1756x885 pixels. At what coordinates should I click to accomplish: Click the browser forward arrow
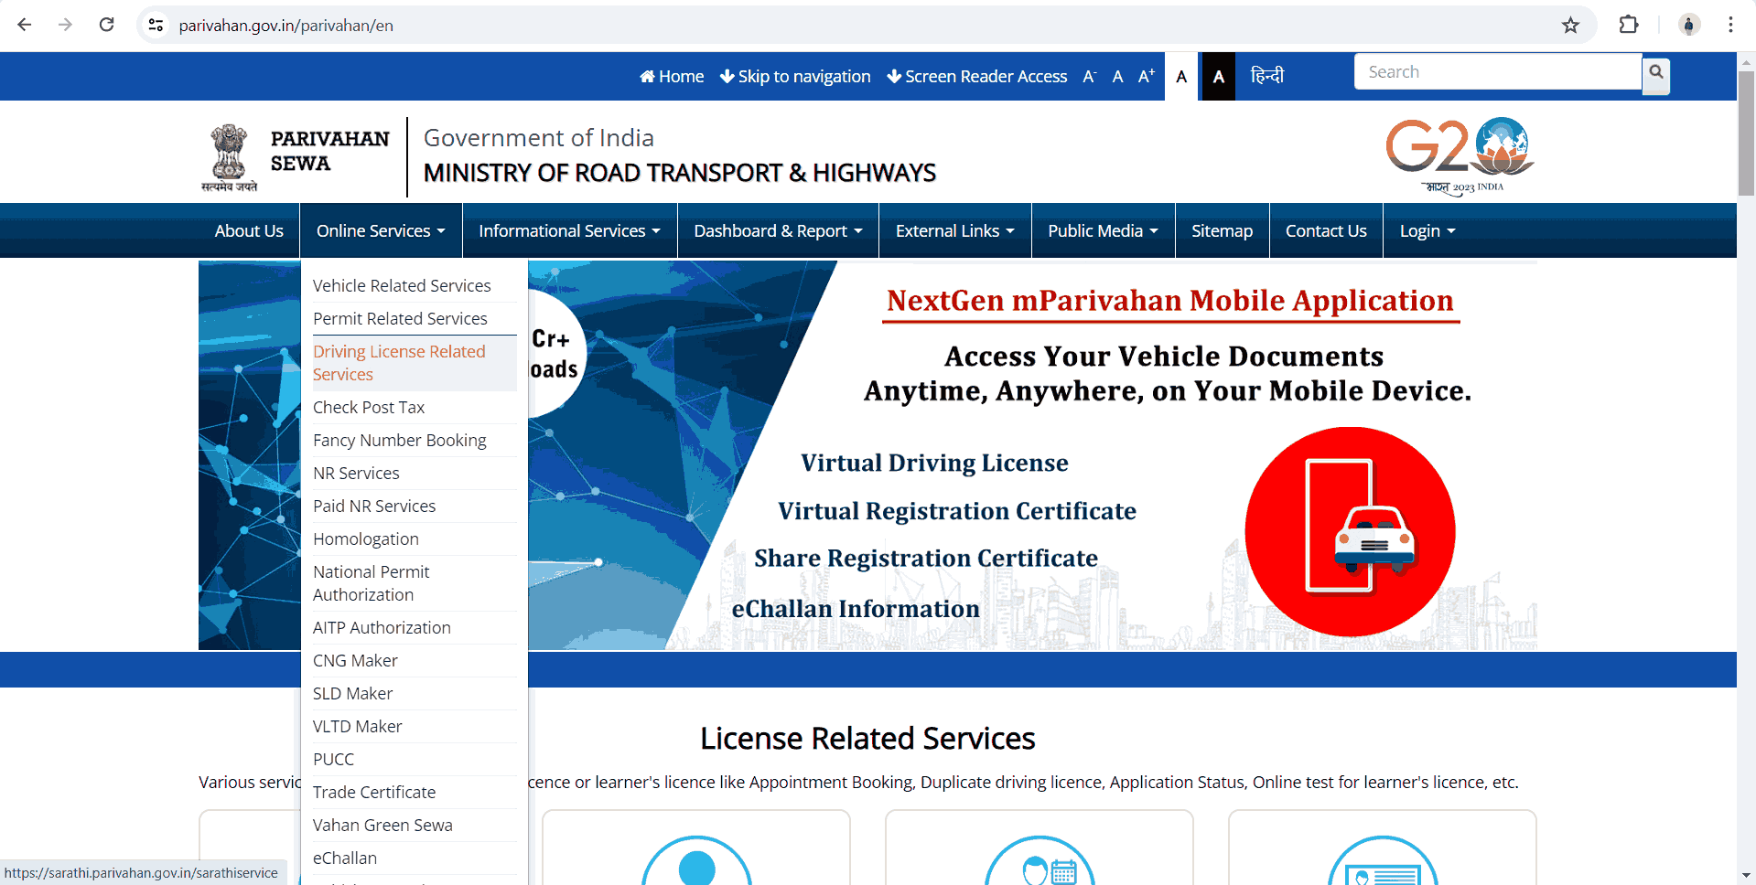(x=65, y=25)
